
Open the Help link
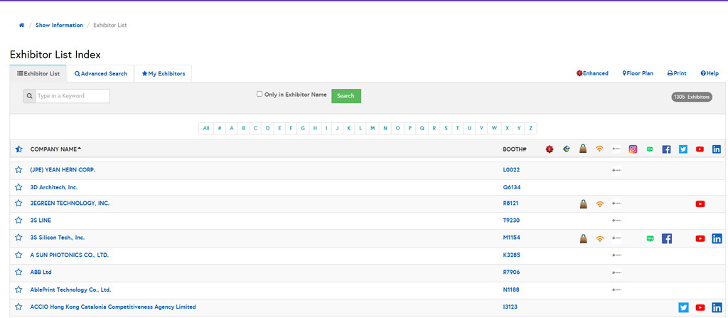pos(710,73)
